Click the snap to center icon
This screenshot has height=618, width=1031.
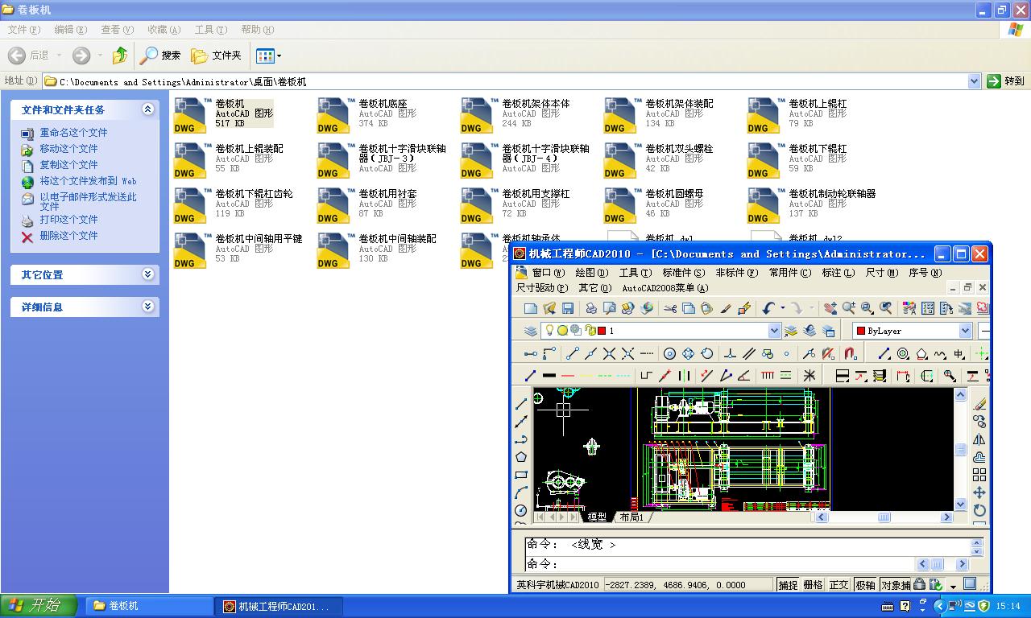point(669,353)
